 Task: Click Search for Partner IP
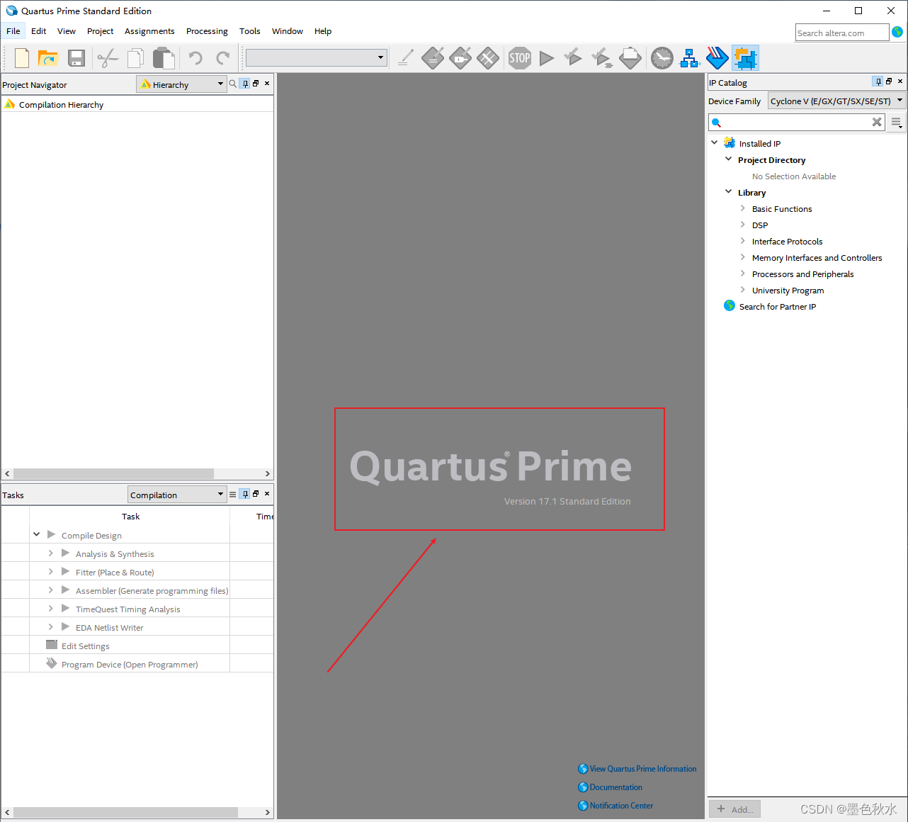pos(778,307)
